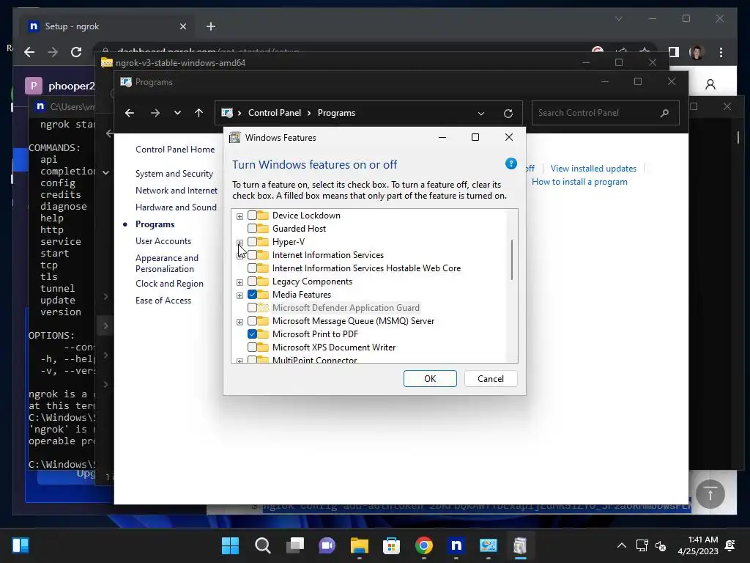Image resolution: width=750 pixels, height=563 pixels.
Task: Open the Chat app on the taskbar
Action: pos(327,545)
